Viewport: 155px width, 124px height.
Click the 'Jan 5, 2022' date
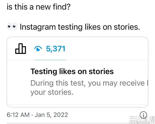(51, 115)
